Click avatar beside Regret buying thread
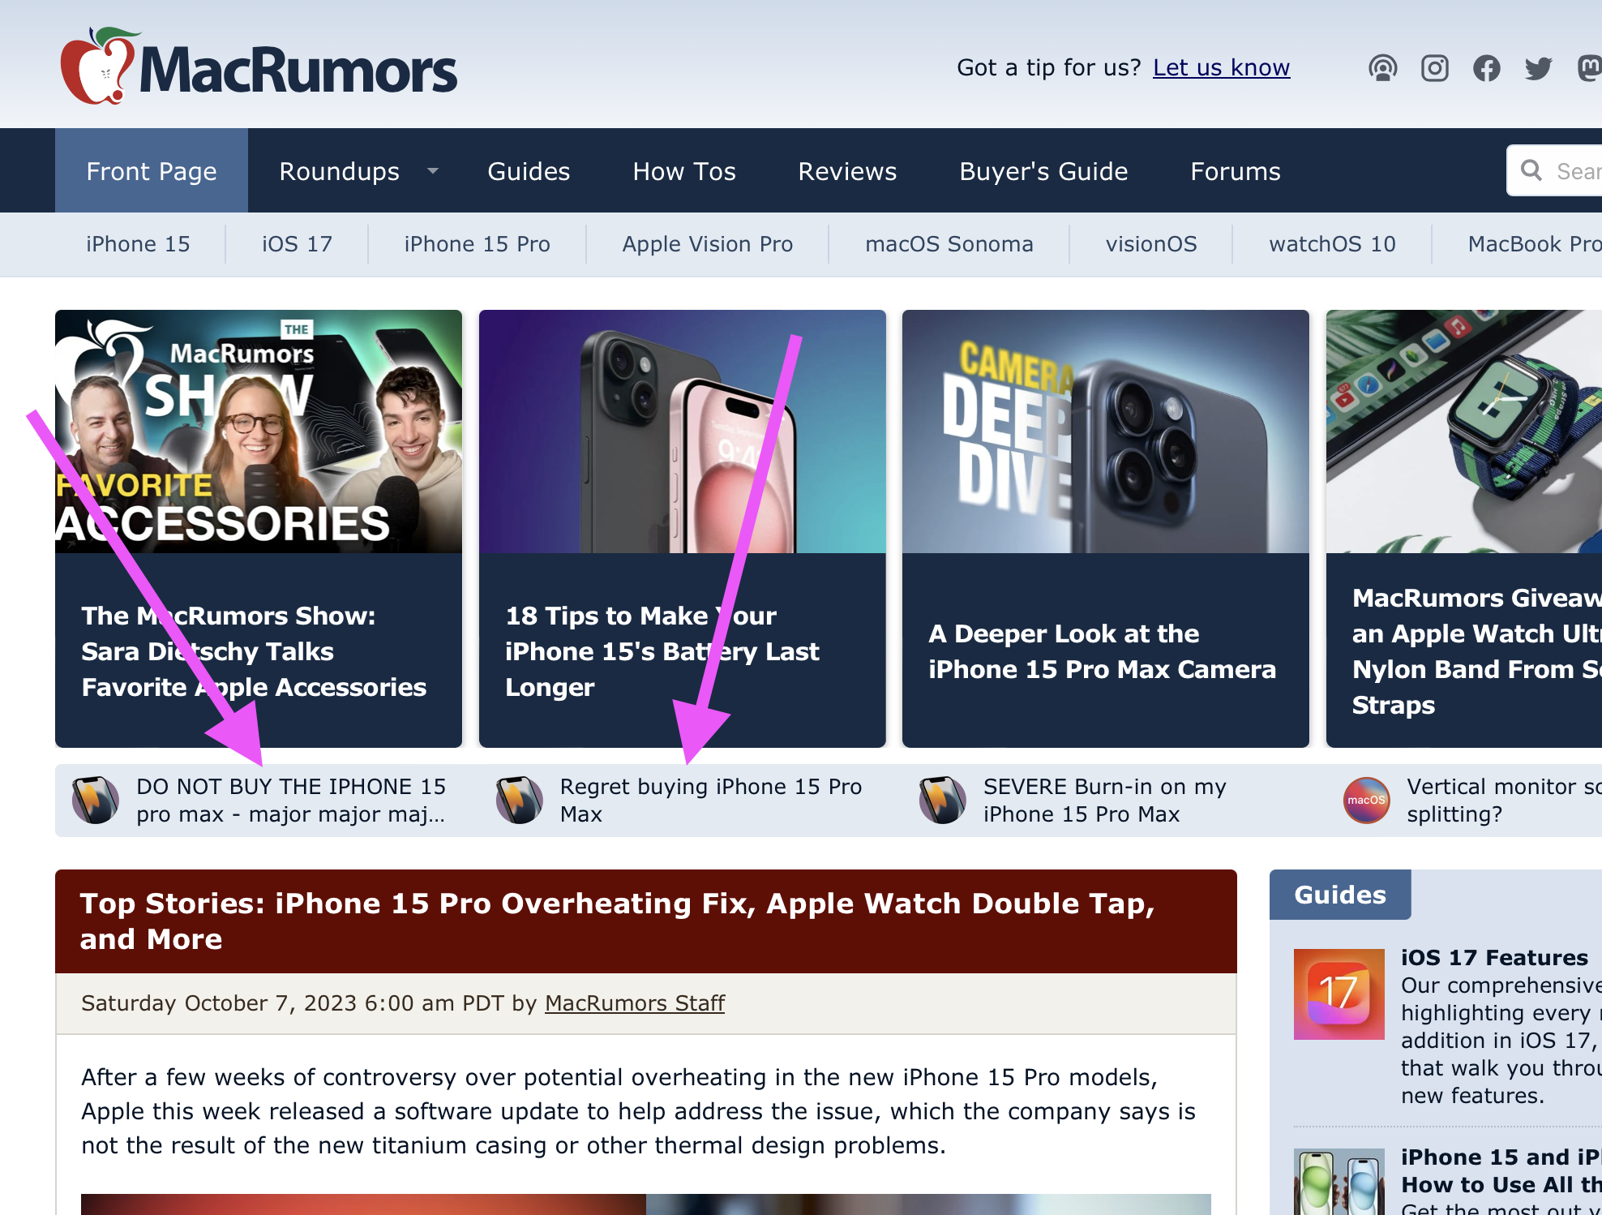Viewport: 1602px width, 1215px height. [520, 800]
